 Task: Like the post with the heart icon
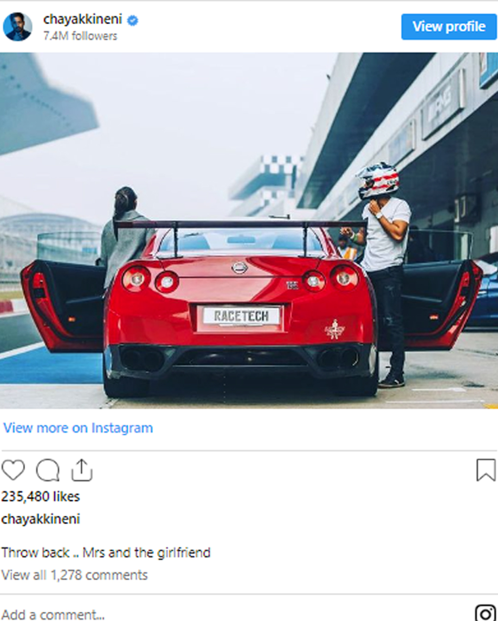[x=13, y=470]
